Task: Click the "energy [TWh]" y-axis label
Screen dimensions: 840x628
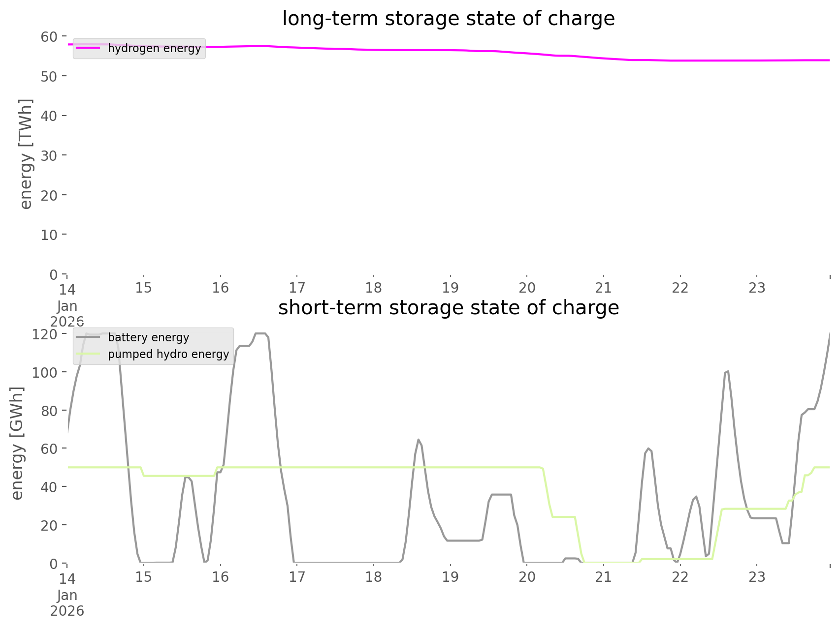Action: [x=26, y=154]
